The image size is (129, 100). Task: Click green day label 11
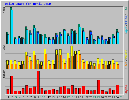45,97
